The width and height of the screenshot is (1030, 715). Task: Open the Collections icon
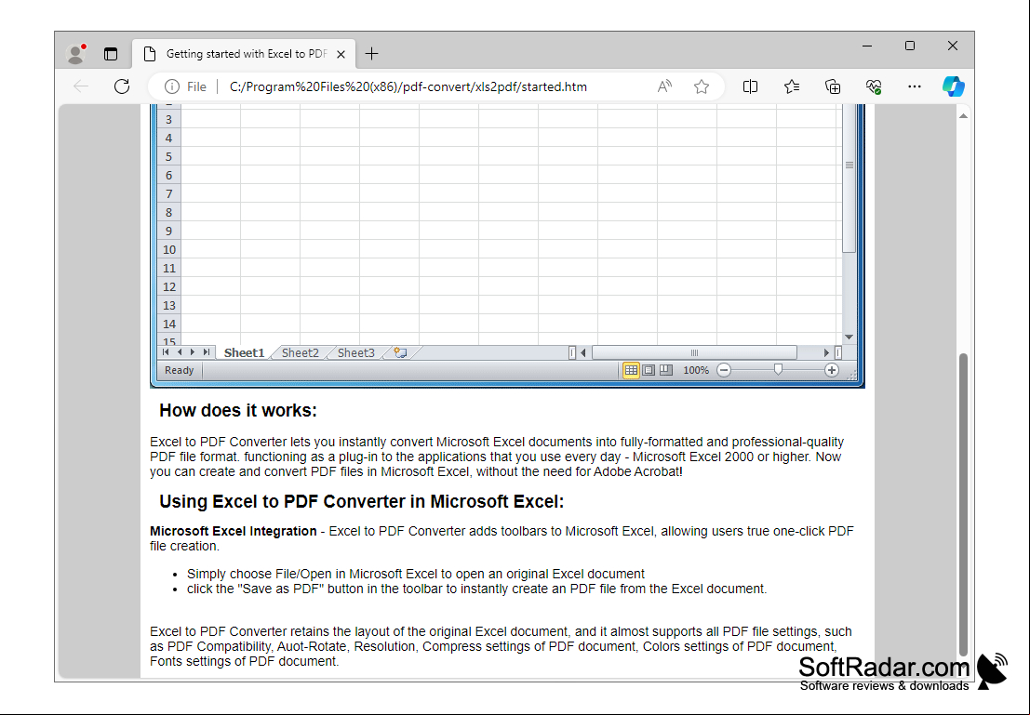point(832,86)
